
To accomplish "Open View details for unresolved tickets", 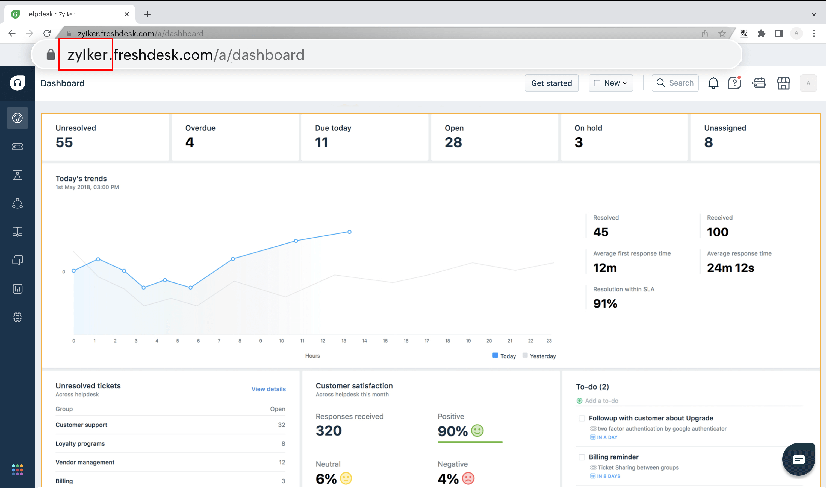I will tap(269, 389).
